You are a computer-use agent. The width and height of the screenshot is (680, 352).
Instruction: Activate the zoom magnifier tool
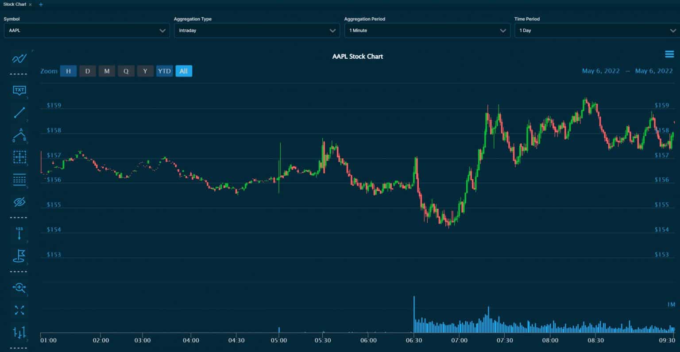point(19,288)
